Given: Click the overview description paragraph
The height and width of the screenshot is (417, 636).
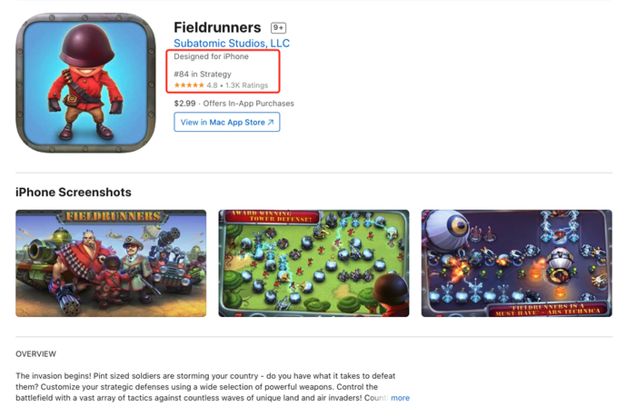Looking at the screenshot, I should (x=205, y=387).
